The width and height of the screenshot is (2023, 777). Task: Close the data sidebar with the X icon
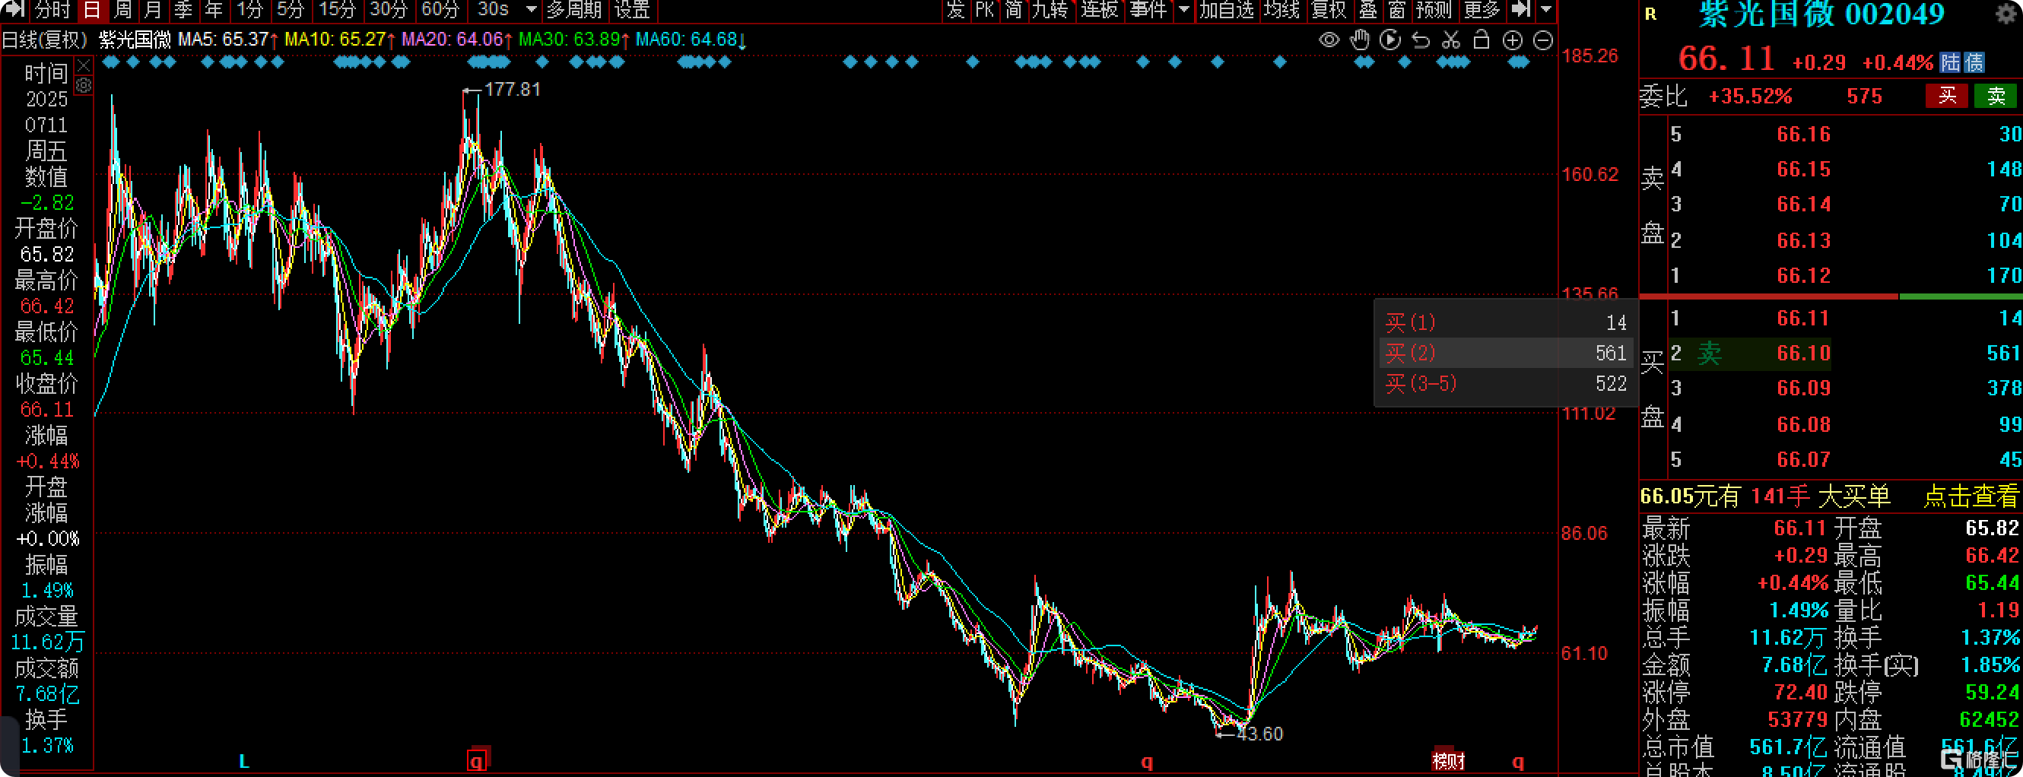(x=83, y=65)
